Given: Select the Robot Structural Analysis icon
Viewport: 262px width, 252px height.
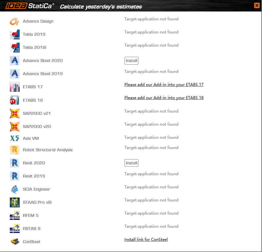Looking at the screenshot, I should pyautogui.click(x=15, y=150).
